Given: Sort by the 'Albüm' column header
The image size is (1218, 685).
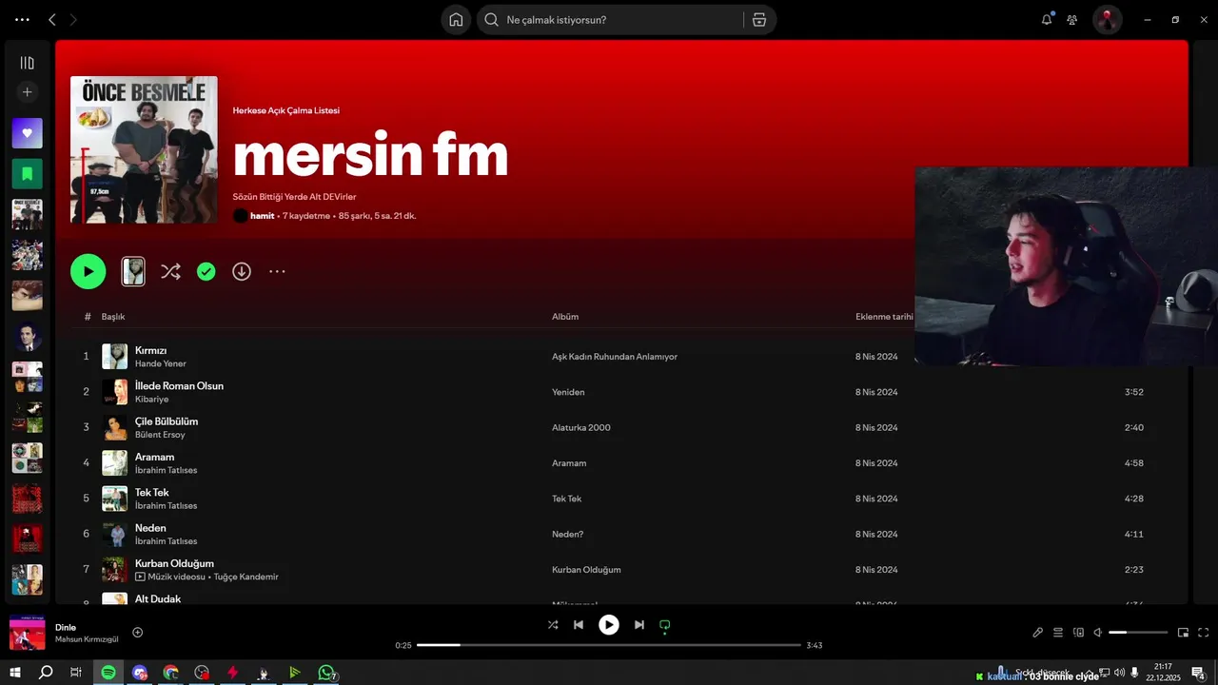Looking at the screenshot, I should (565, 316).
